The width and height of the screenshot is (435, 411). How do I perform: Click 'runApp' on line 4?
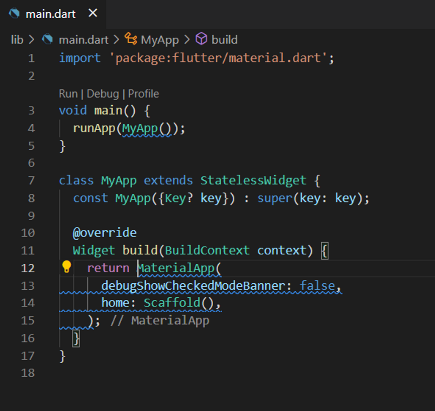pyautogui.click(x=94, y=128)
